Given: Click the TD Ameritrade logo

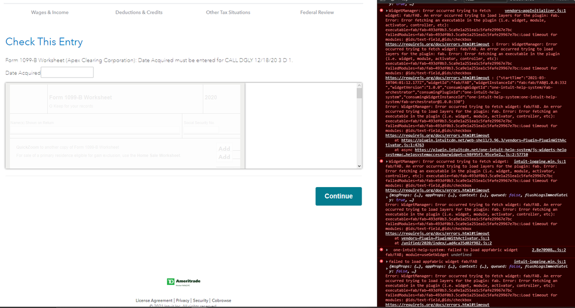Looking at the screenshot, I should [184, 282].
